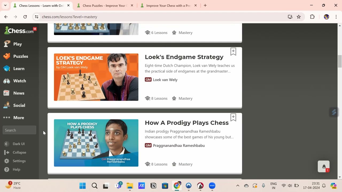Image resolution: width=342 pixels, height=192 pixels.
Task: Bookmark How A Prodigy Plays Chess course
Action: point(233,117)
